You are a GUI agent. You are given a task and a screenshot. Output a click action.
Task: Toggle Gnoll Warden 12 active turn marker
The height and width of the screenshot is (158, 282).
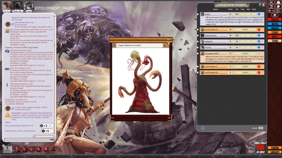click(x=198, y=29)
